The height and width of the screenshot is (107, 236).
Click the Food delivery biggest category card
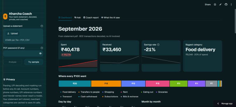click(203, 56)
